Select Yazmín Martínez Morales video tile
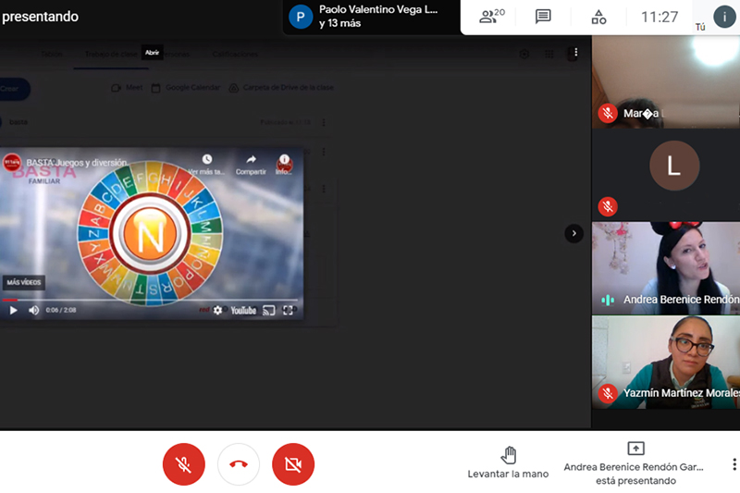Viewport: 740px width, 493px height. [665, 362]
